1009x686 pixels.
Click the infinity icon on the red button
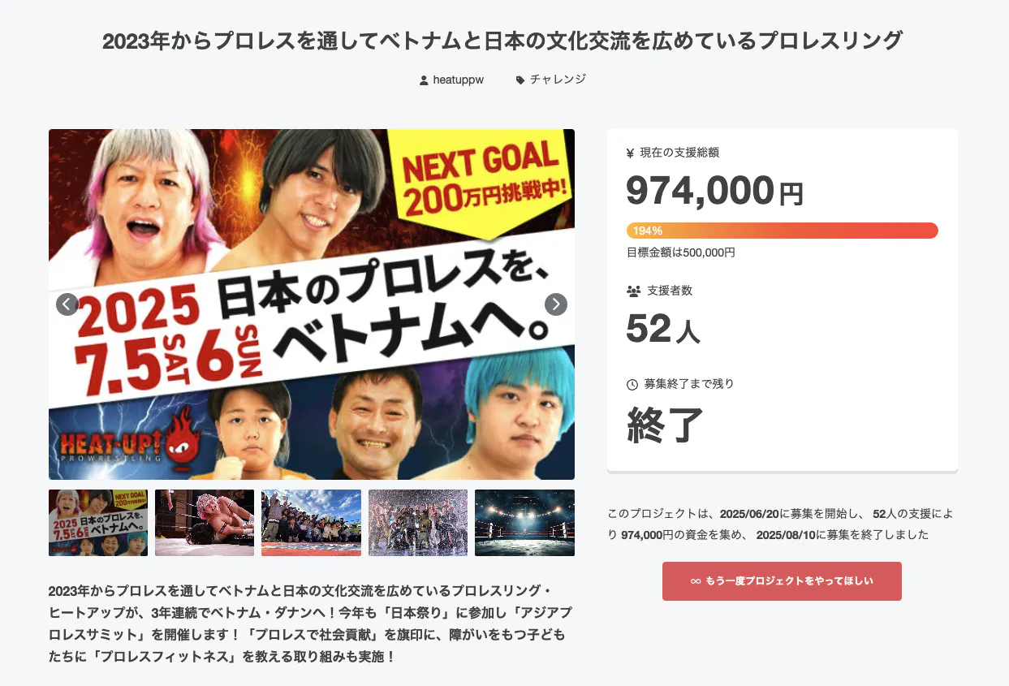coord(696,581)
